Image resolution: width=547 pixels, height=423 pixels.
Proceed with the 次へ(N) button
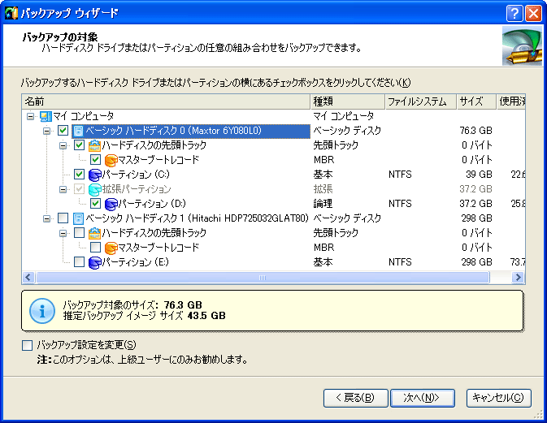[x=422, y=398]
